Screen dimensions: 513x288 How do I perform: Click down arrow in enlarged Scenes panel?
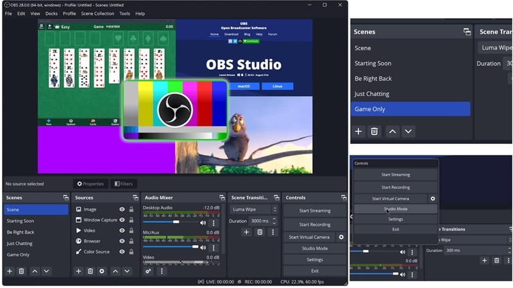pos(408,131)
